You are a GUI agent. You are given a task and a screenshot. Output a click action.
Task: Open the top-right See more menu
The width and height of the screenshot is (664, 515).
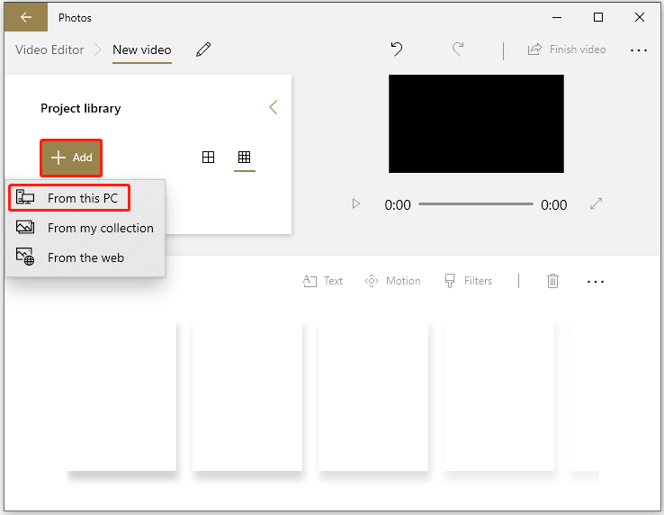(638, 50)
